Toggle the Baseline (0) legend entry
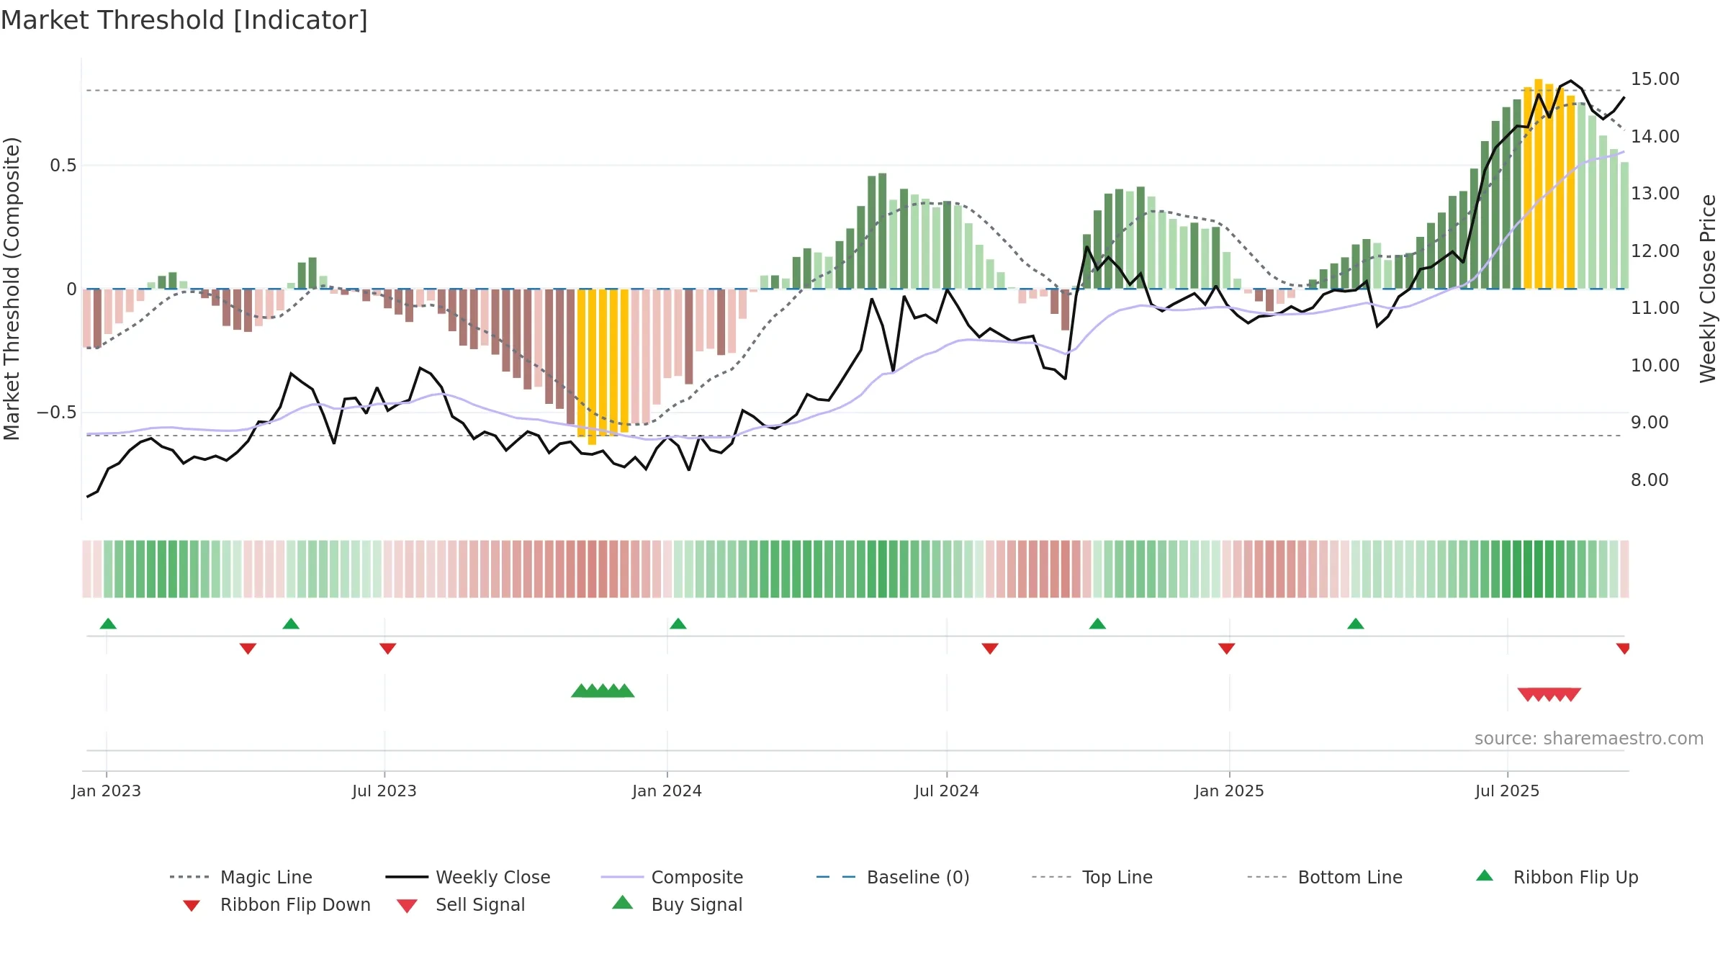Viewport: 1728px width, 972px height. pos(893,877)
